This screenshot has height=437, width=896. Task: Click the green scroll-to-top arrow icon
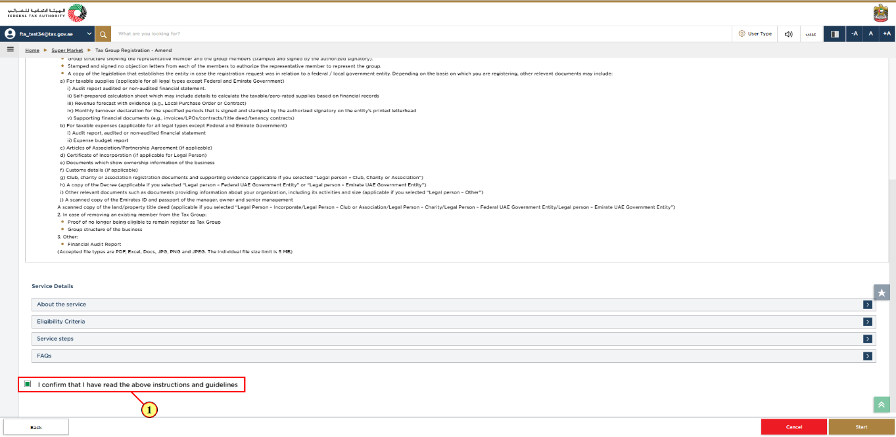[x=881, y=405]
